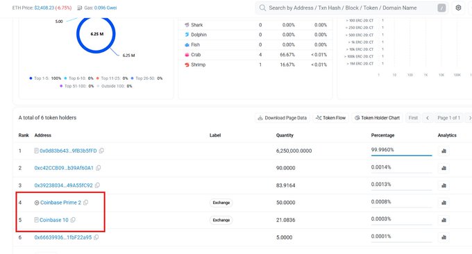The width and height of the screenshot is (472, 254).
Task: Click Exchange label for Coinbase 10
Action: click(221, 220)
